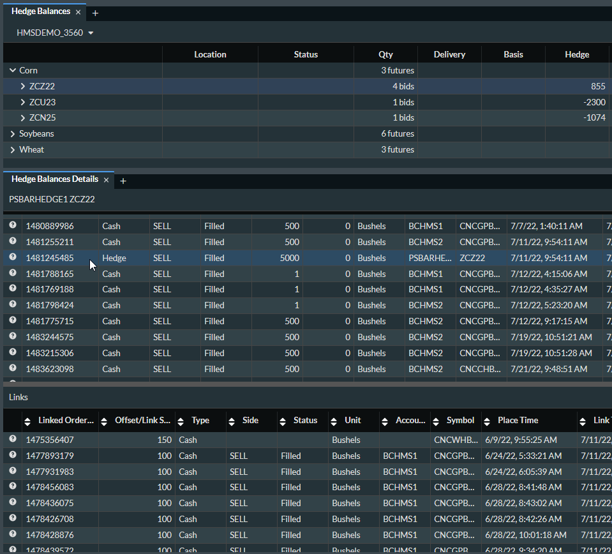Click the info icon beside Hedge order 1481245485
This screenshot has width=612, height=554.
[12, 258]
